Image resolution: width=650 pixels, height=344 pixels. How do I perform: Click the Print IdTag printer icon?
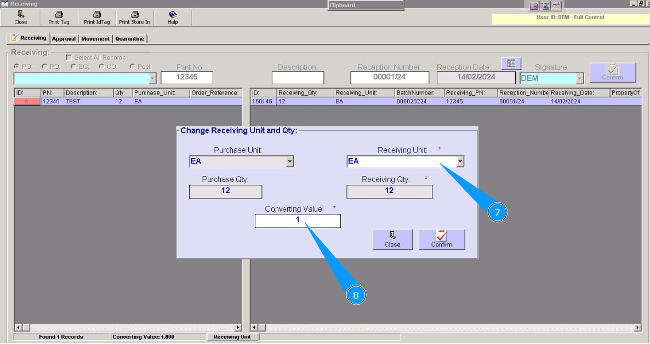[x=97, y=15]
